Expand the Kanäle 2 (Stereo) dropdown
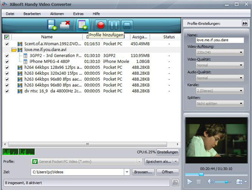The image size is (252, 190). 219,91
